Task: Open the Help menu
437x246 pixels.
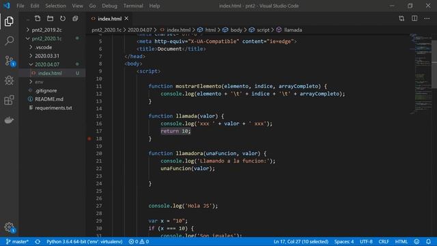Action: (x=154, y=5)
